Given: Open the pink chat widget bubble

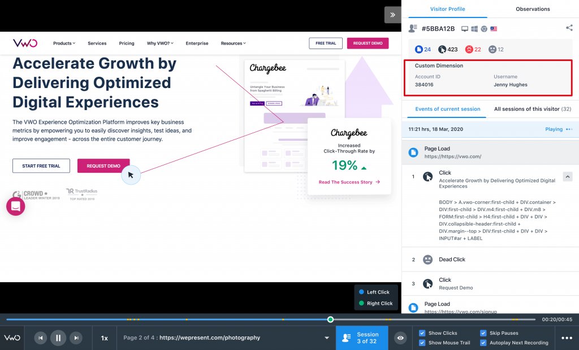Looking at the screenshot, I should click(15, 206).
